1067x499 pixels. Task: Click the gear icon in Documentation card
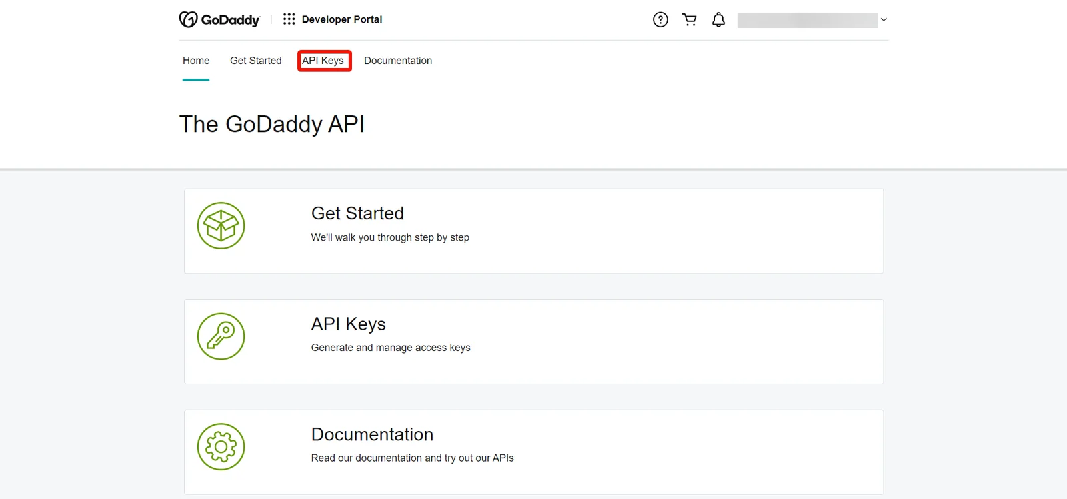pos(221,447)
